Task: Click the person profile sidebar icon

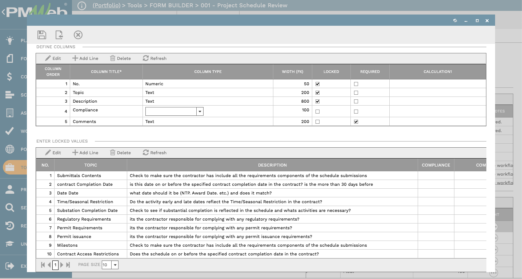Action: pyautogui.click(x=10, y=189)
